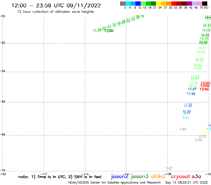Click the blue reading '11.92'
The width and height of the screenshot is (211, 185).
click(191, 93)
